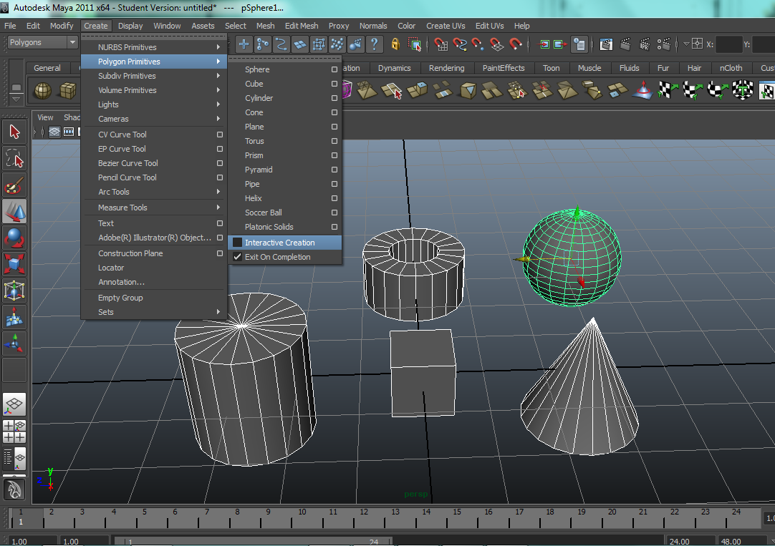Switch to Persp/Outliner layout
The image size is (775, 546).
(x=14, y=458)
